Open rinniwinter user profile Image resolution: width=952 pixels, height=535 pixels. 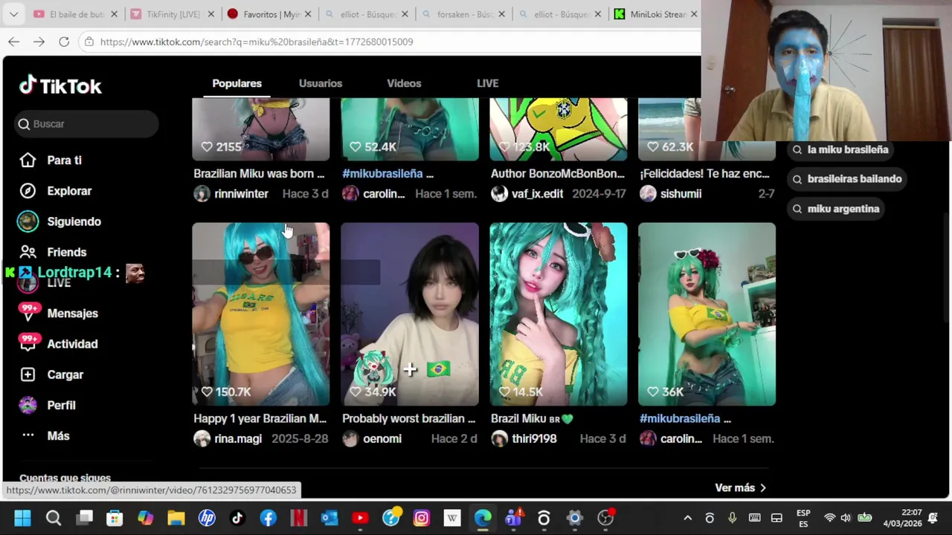pyautogui.click(x=241, y=193)
